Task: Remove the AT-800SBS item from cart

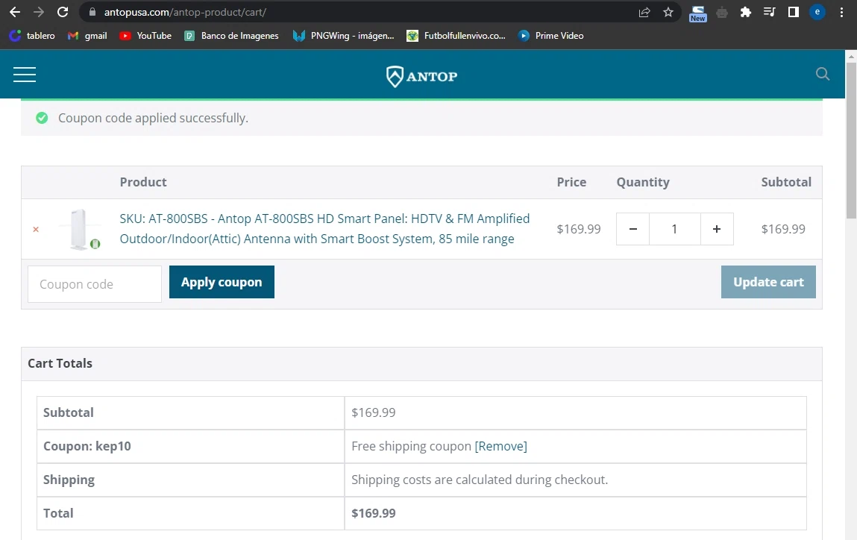Action: click(36, 229)
